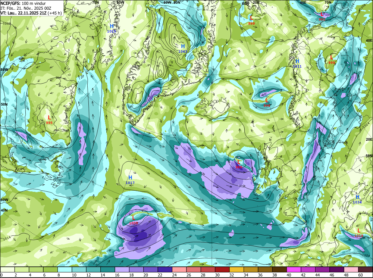This screenshot has height=278, width=373.
Task: Choose the 44–46 purple legend swatch
Action: [x=322, y=269]
